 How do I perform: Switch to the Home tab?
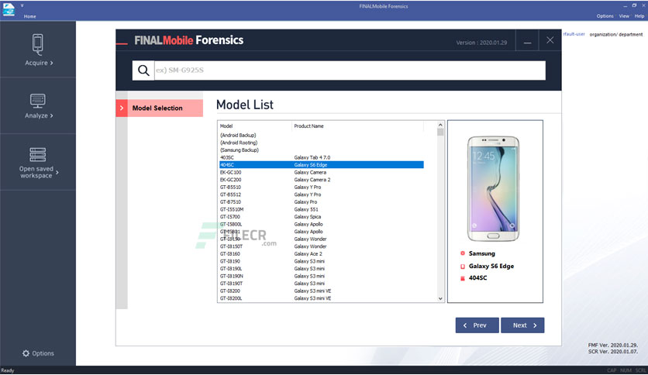(x=29, y=16)
